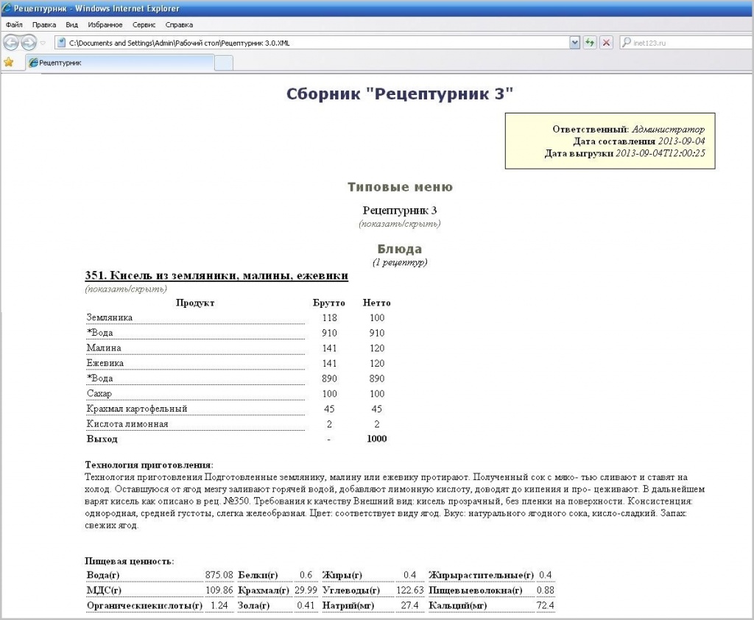Click Кальций(мг) value 72.4
754x620 pixels.
point(546,605)
